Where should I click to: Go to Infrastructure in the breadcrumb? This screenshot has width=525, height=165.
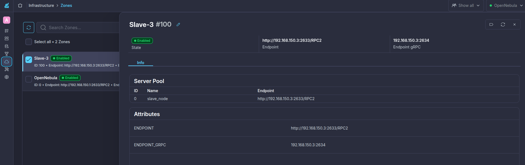(x=41, y=5)
